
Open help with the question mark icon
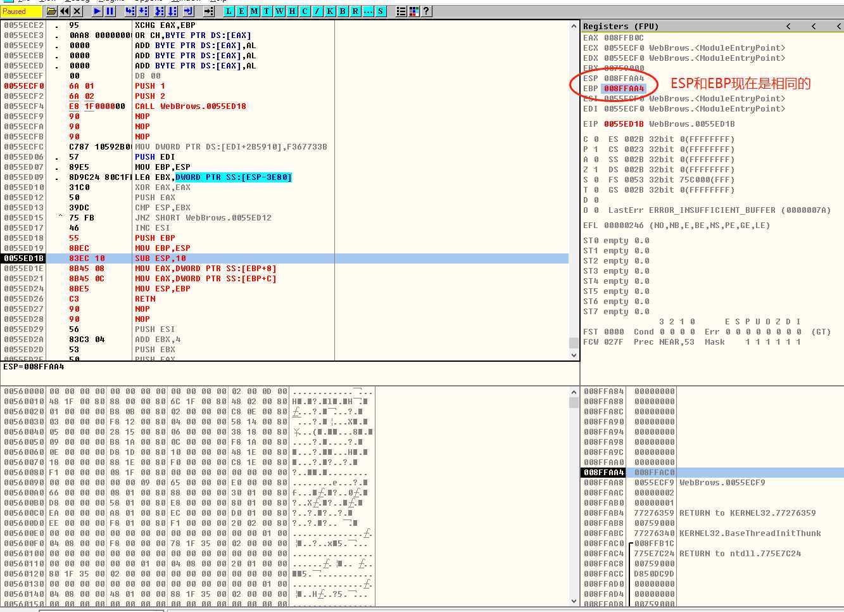click(x=426, y=11)
